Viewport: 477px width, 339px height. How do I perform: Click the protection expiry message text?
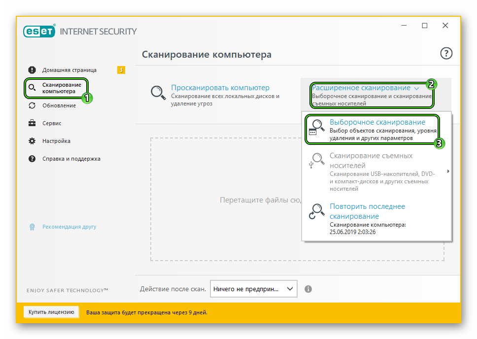click(x=147, y=312)
